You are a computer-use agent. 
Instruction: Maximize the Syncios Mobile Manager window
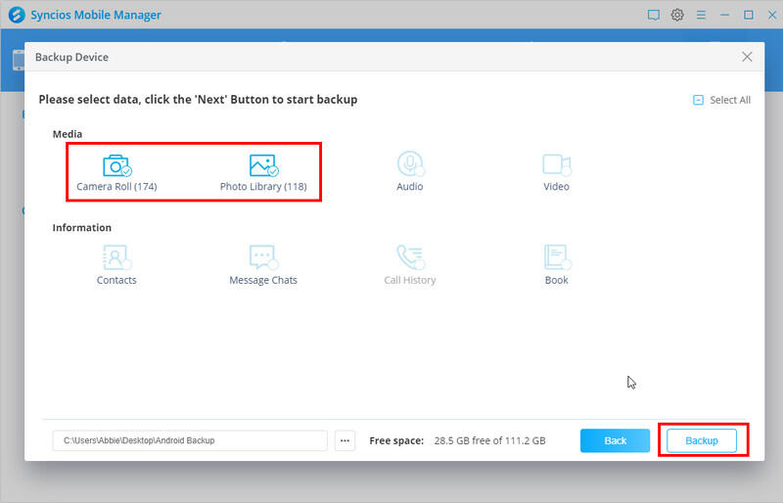[748, 15]
